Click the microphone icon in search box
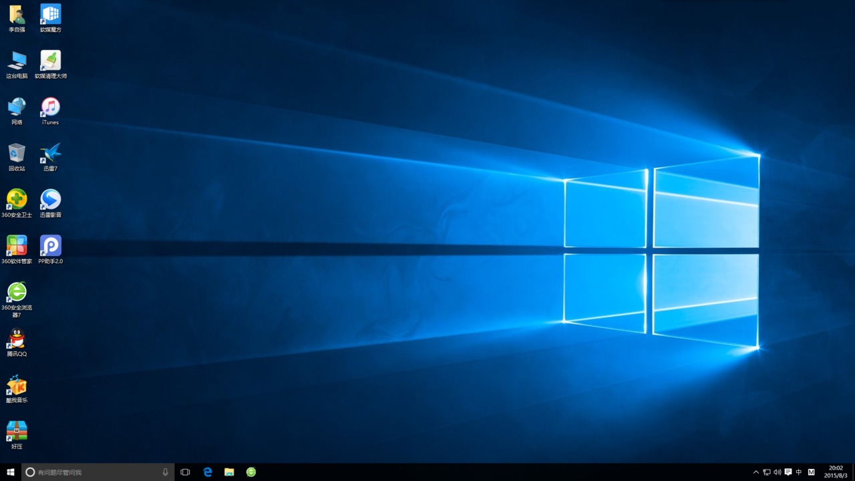The image size is (855, 481). 166,472
